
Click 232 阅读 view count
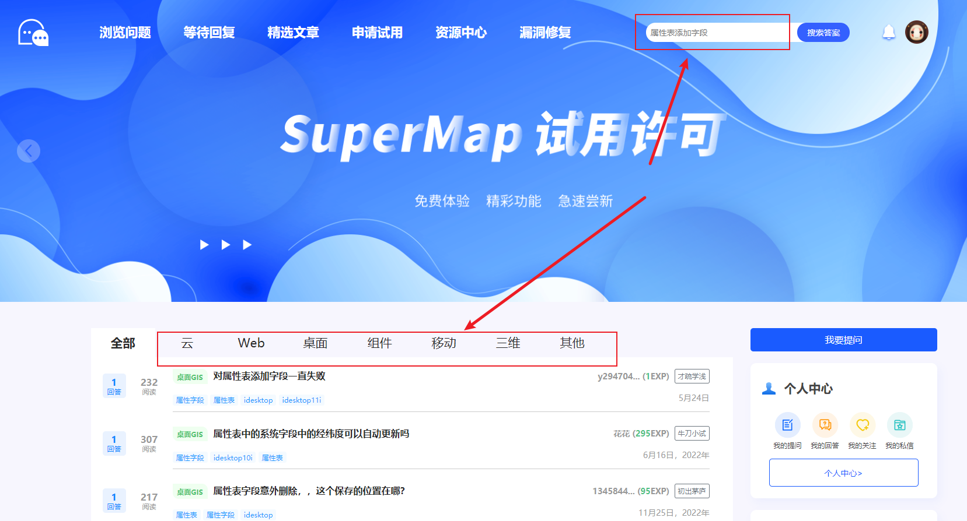click(x=149, y=386)
